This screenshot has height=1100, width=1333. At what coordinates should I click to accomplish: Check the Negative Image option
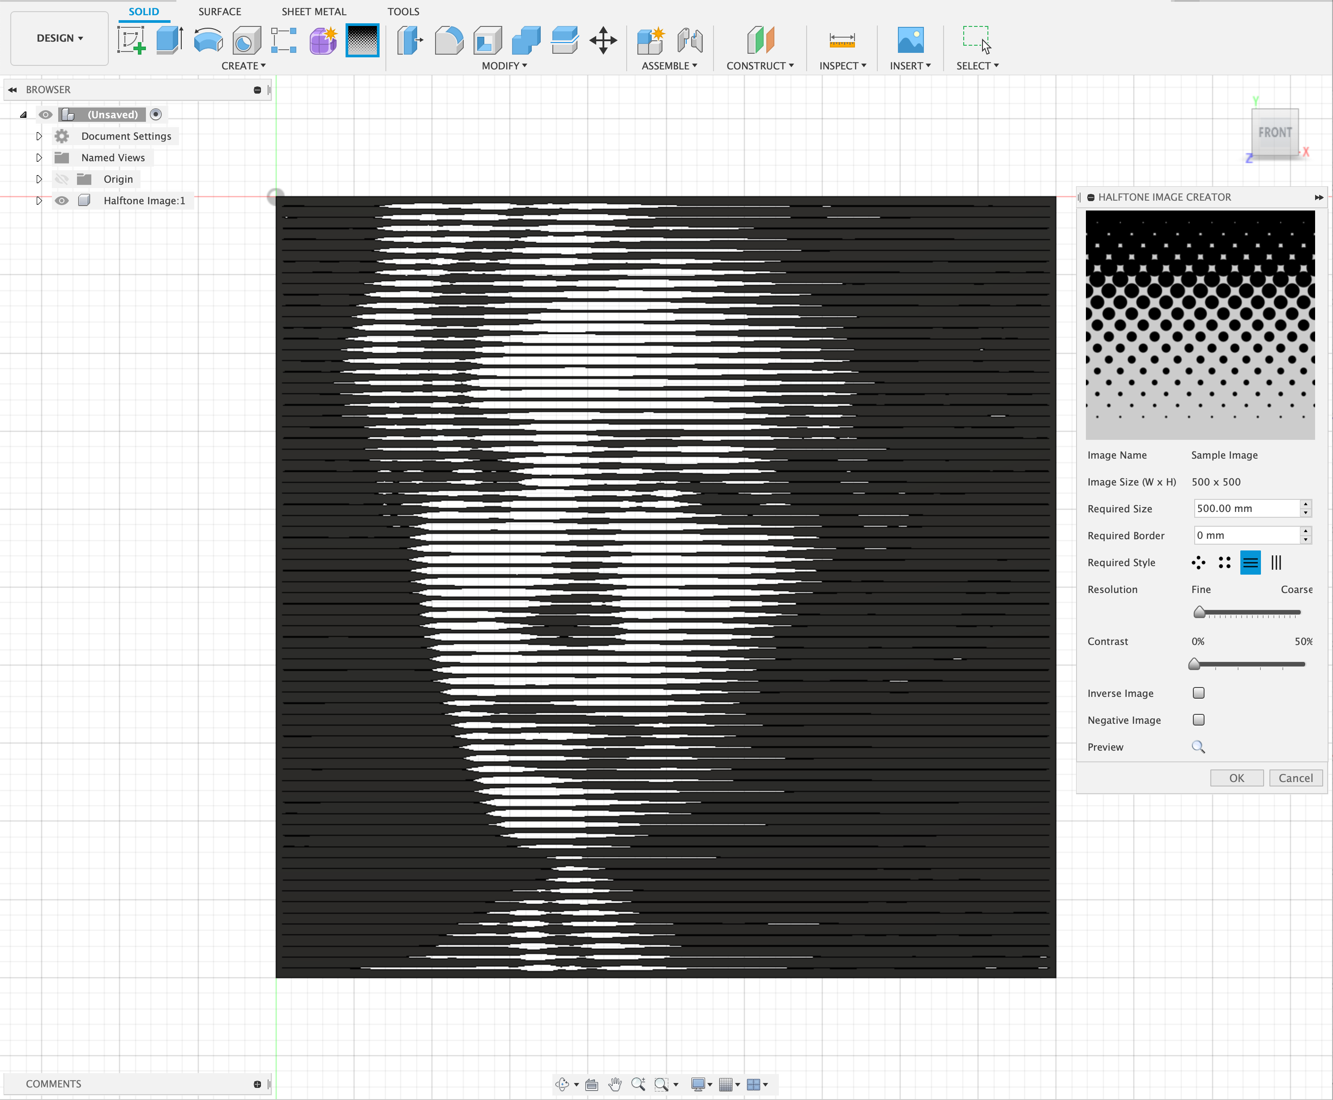pos(1198,720)
